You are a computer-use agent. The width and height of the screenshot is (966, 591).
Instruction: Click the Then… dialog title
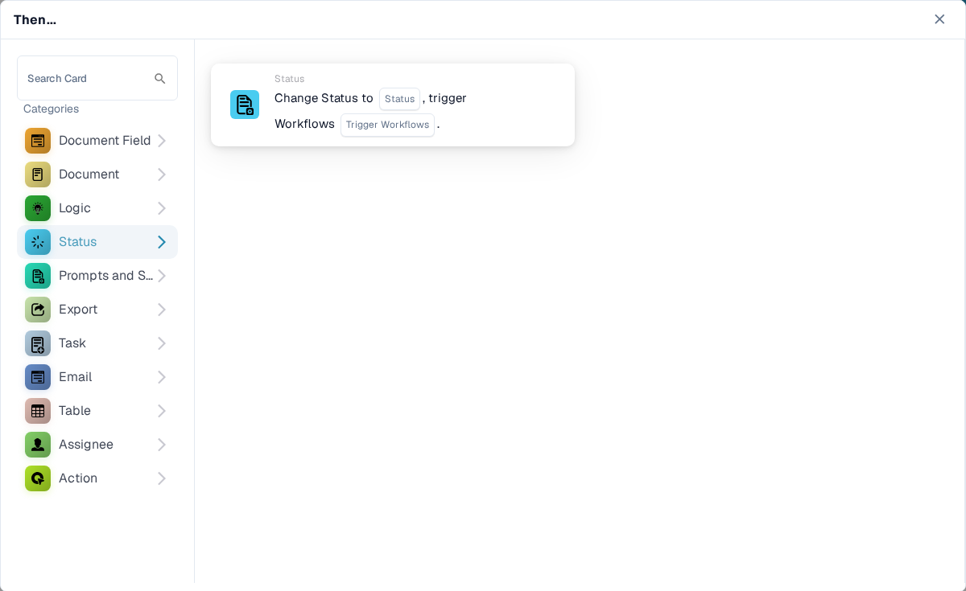pyautogui.click(x=35, y=19)
